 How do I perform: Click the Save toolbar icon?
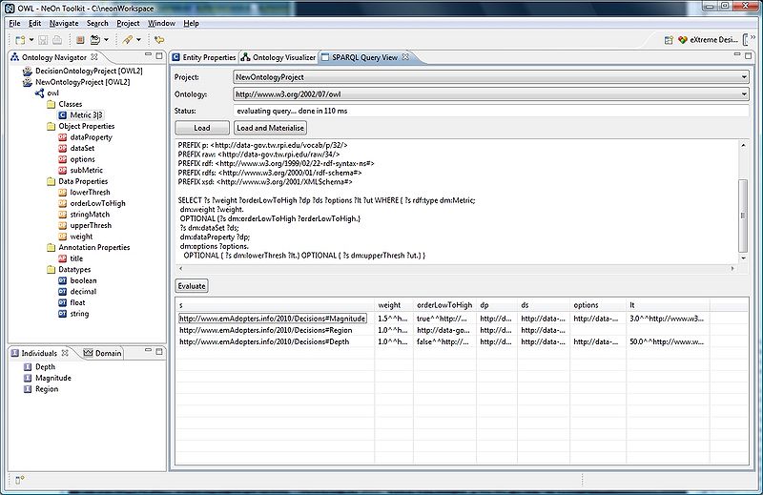[45, 40]
